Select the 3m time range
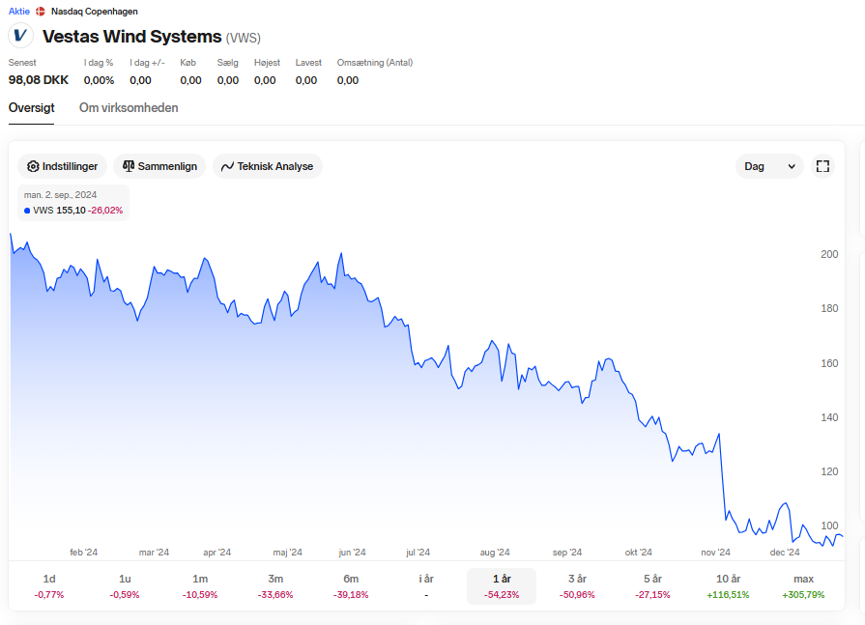 275,585
